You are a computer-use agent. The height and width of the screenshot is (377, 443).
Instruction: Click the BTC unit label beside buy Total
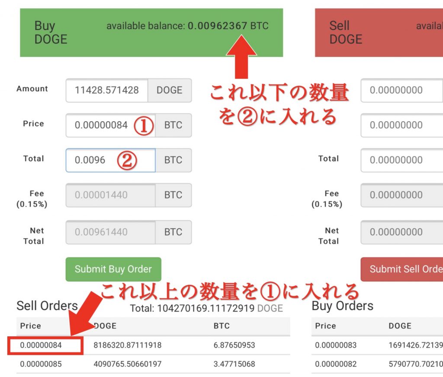[173, 160]
